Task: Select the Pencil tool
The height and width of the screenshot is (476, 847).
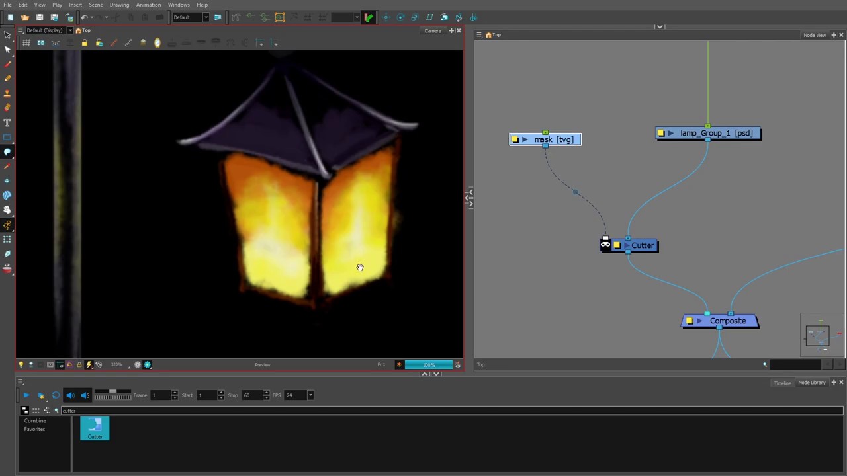Action: tap(7, 79)
